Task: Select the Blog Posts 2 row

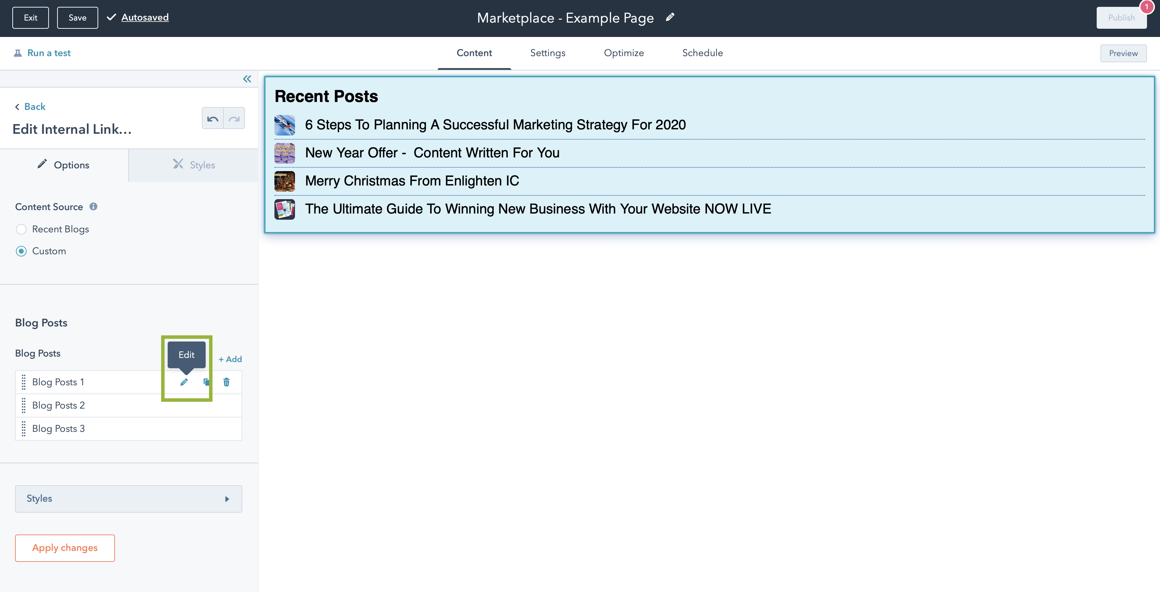Action: pos(128,406)
